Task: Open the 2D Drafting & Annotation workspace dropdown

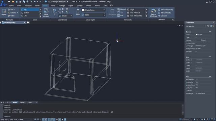Action: tap(67, 1)
